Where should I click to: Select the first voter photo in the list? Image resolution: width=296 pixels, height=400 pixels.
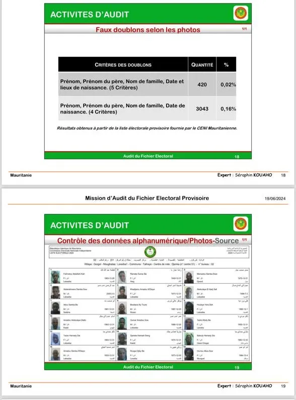coord(55,277)
